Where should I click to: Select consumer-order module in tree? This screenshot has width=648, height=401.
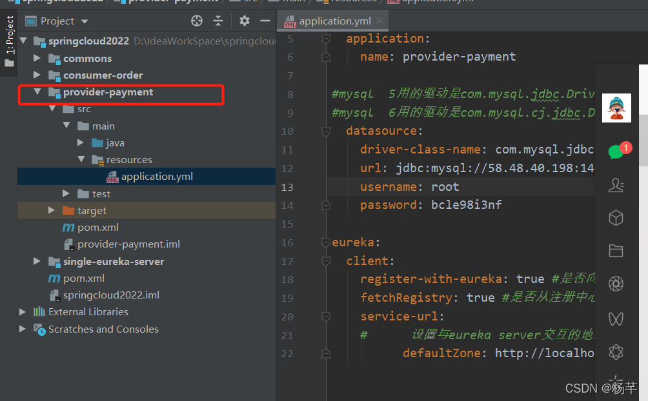coord(103,75)
